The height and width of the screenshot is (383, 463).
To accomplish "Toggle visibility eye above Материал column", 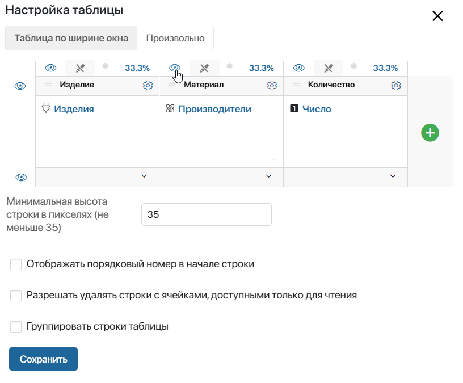I will coord(175,68).
